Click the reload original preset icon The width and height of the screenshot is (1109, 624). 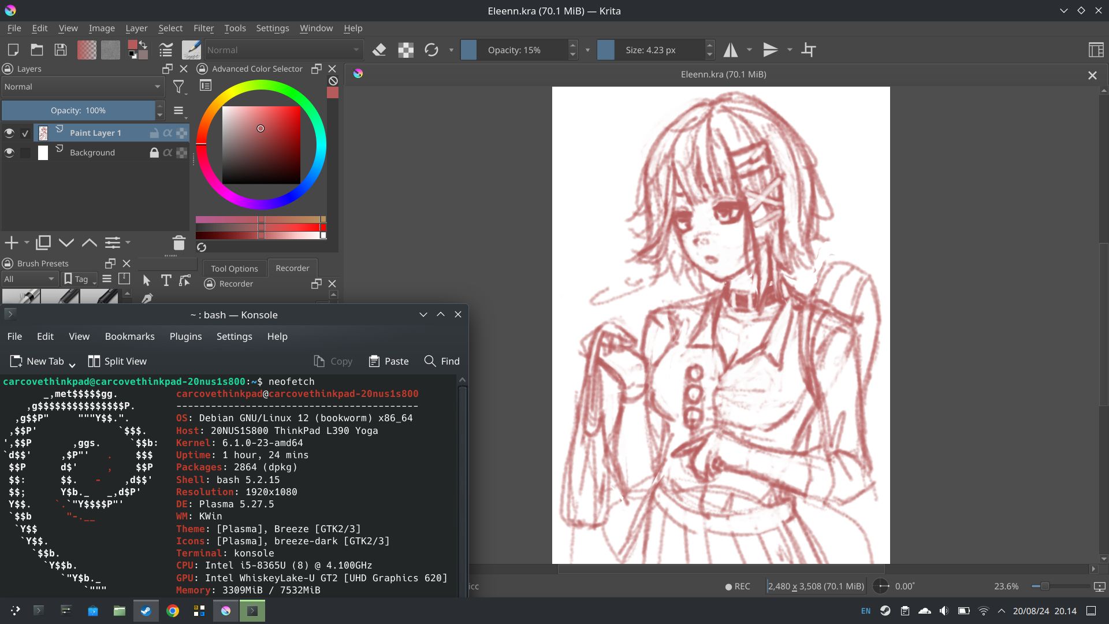[431, 50]
